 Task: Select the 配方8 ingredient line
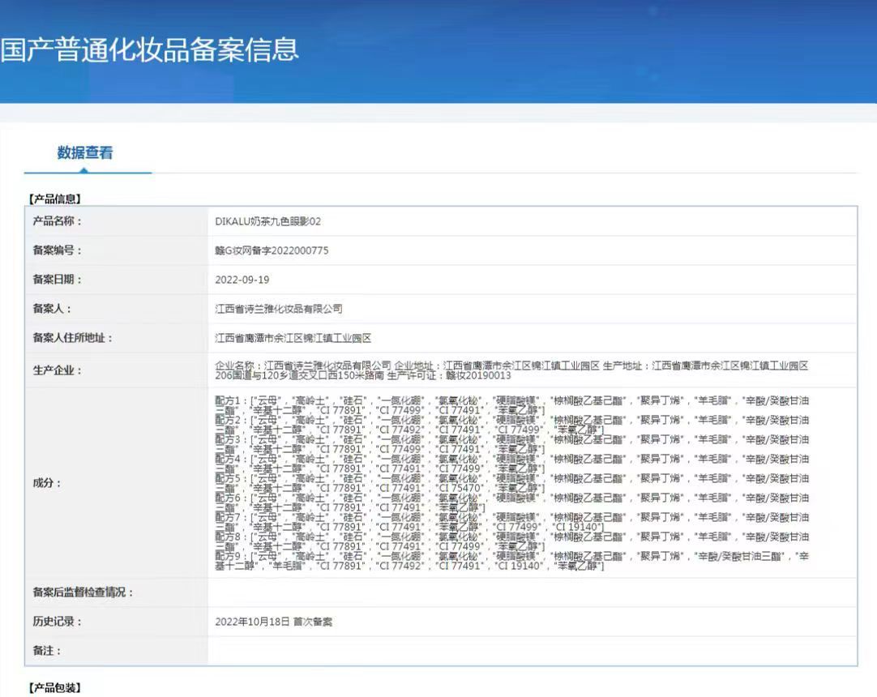pos(511,541)
